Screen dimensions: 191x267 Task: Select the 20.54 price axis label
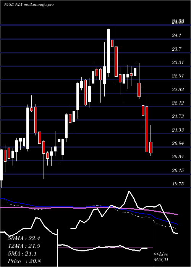tap(178, 157)
